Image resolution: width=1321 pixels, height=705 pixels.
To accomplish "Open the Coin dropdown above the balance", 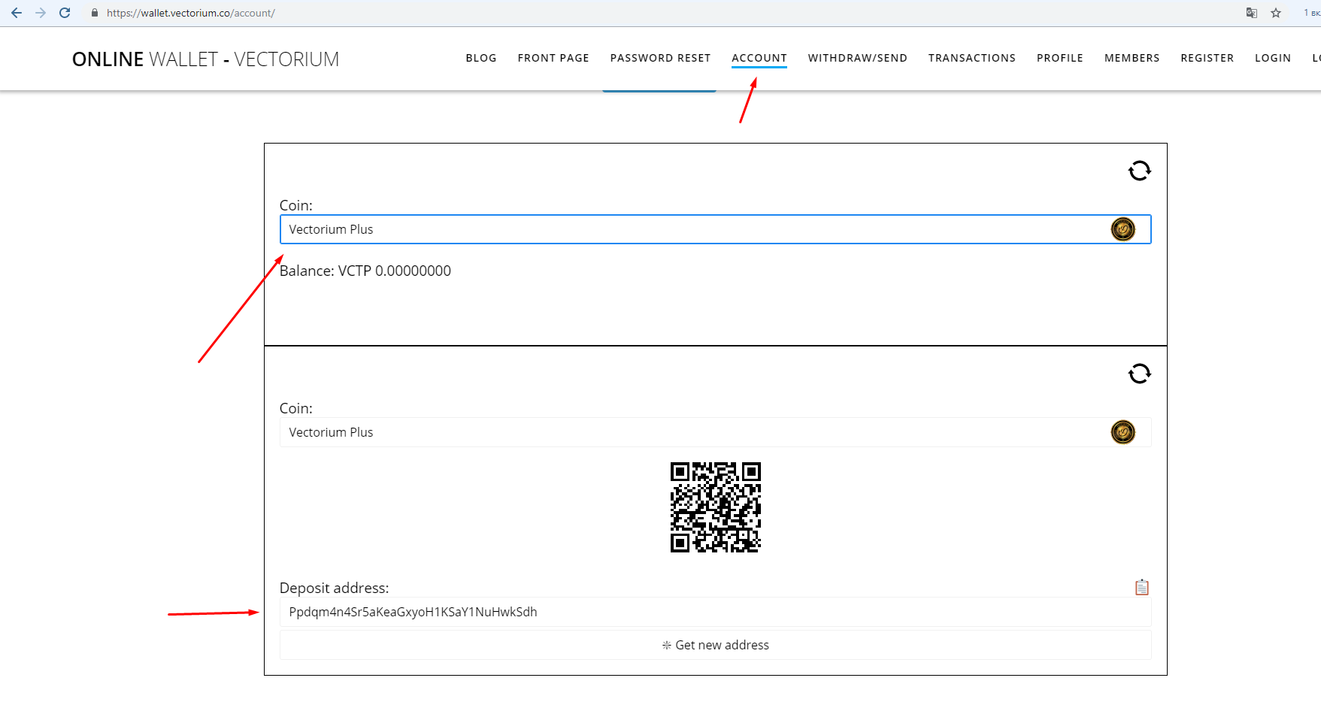I will click(715, 229).
